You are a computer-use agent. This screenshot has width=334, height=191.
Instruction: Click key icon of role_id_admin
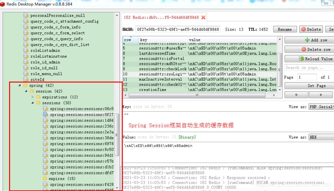(26, 62)
